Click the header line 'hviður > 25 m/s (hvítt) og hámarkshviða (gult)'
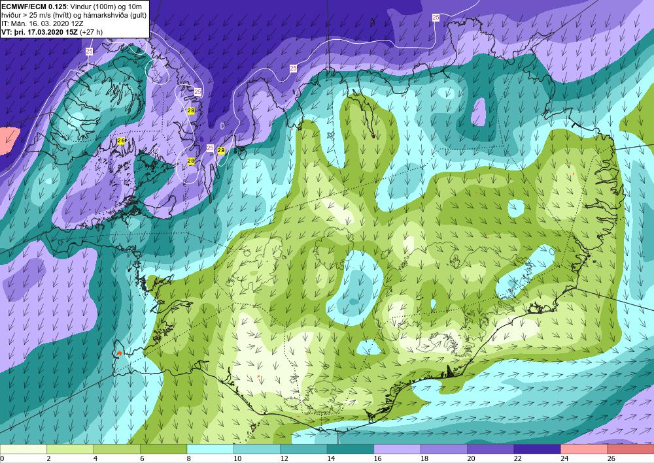Viewport: 654px width, 463px height. coord(74,14)
